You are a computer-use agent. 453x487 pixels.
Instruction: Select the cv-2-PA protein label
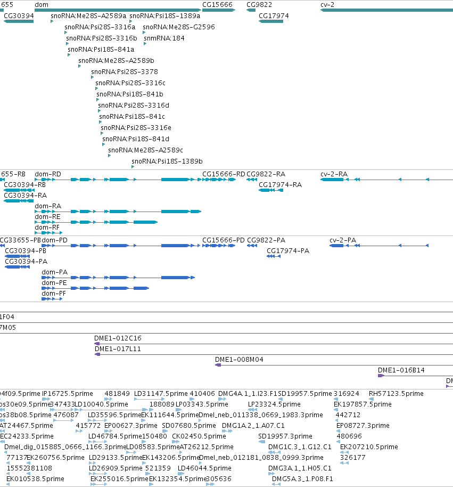click(x=343, y=240)
